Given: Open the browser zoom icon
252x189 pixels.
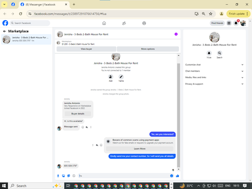Looking at the screenshot, I should (204, 14).
